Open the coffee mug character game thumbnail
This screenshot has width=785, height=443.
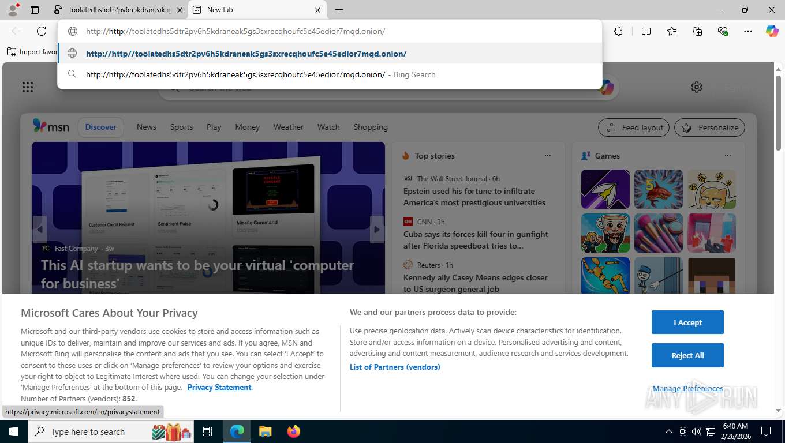[605, 233]
